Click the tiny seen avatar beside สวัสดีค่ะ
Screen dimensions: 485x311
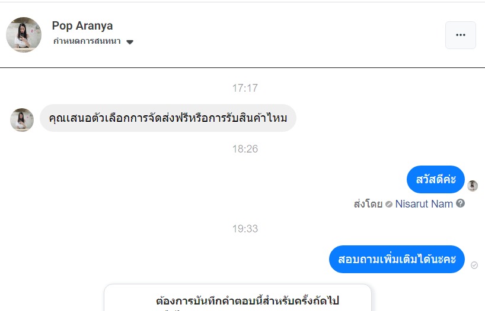(473, 186)
